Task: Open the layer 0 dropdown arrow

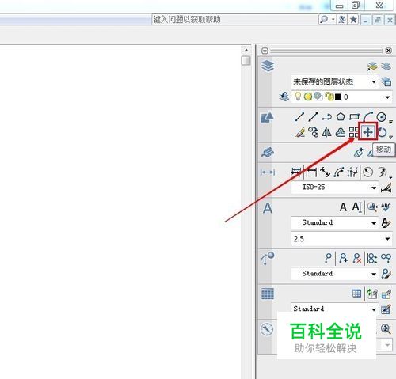Action: [387, 97]
